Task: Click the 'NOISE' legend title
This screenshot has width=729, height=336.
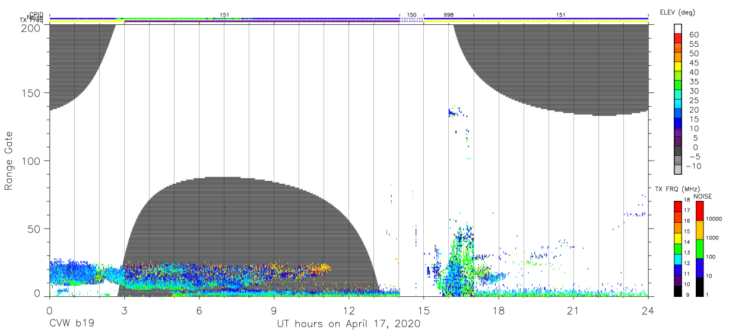Action: (702, 196)
